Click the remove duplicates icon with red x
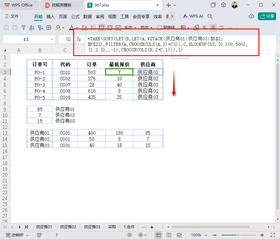Image resolution: width=280 pixels, height=239 pixels. (196, 28)
